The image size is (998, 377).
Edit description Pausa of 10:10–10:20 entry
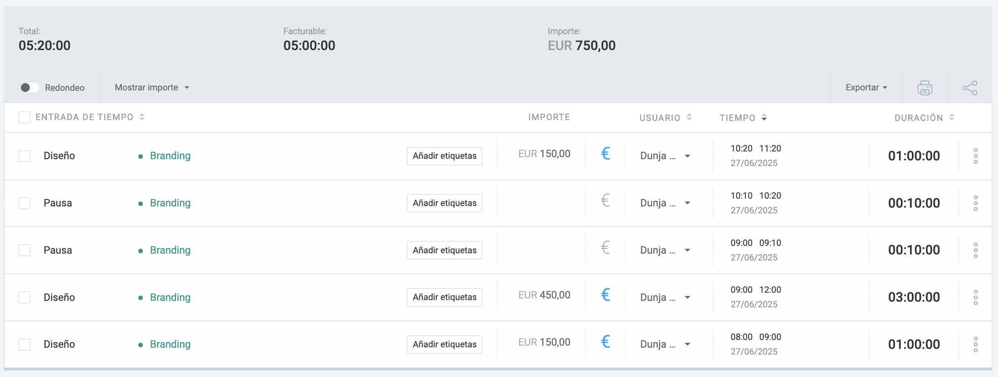pyautogui.click(x=58, y=203)
